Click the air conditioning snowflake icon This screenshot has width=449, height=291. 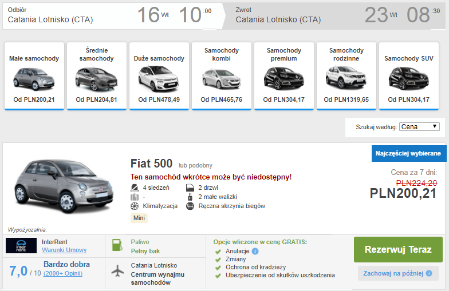[135, 206]
